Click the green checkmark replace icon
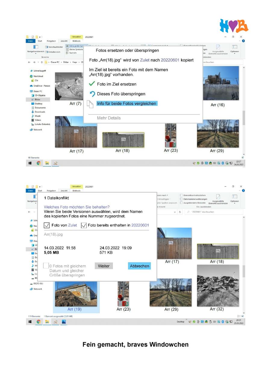The image size is (271, 383). click(92, 84)
